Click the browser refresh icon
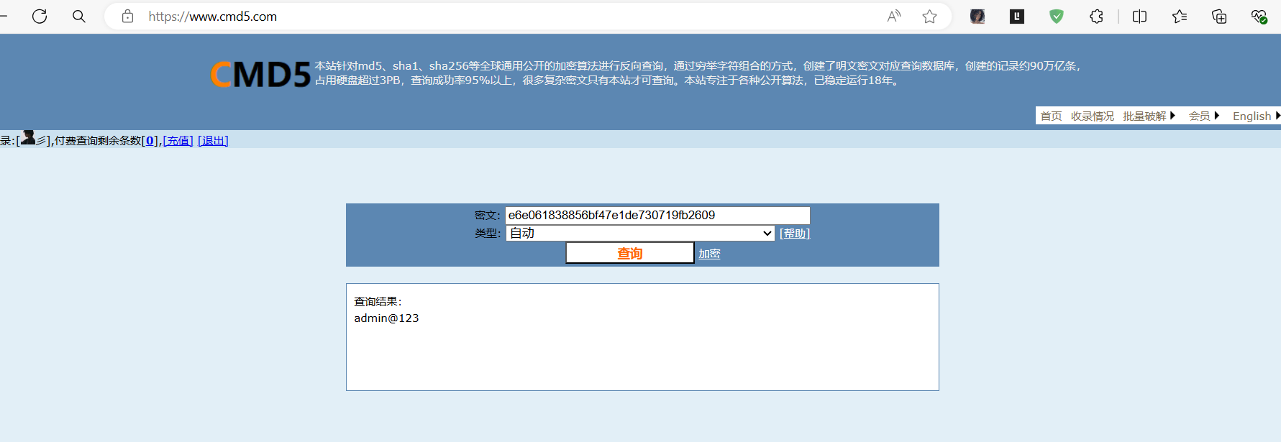 click(x=40, y=16)
